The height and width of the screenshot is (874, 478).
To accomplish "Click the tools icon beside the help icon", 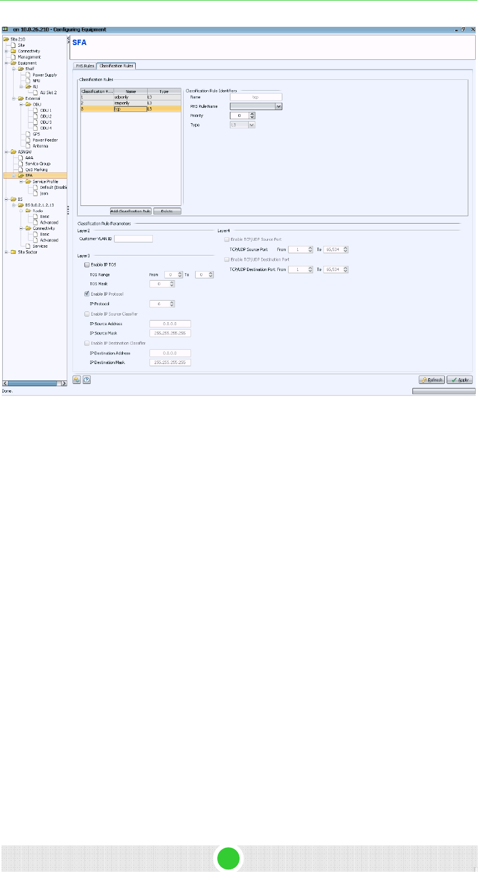I will (x=76, y=379).
